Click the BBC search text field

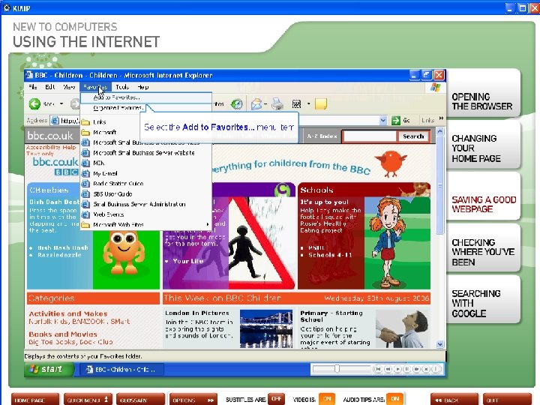click(x=370, y=136)
